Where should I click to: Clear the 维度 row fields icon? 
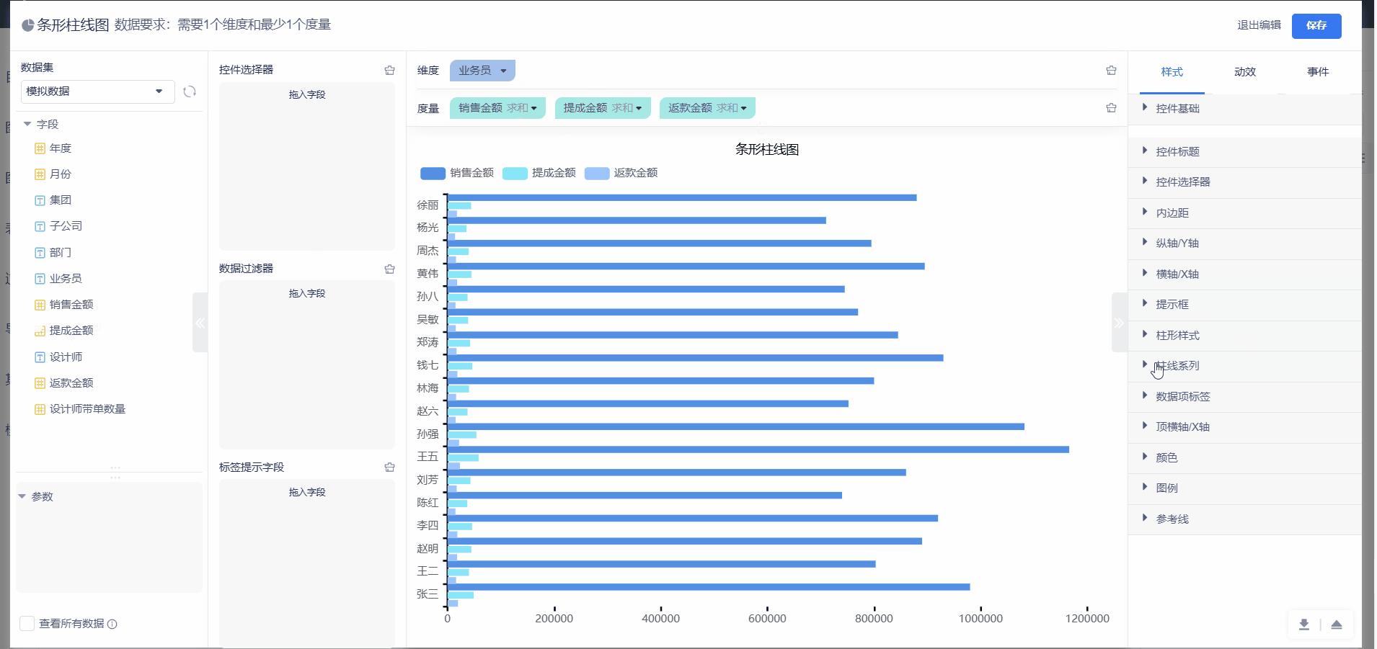click(1111, 70)
